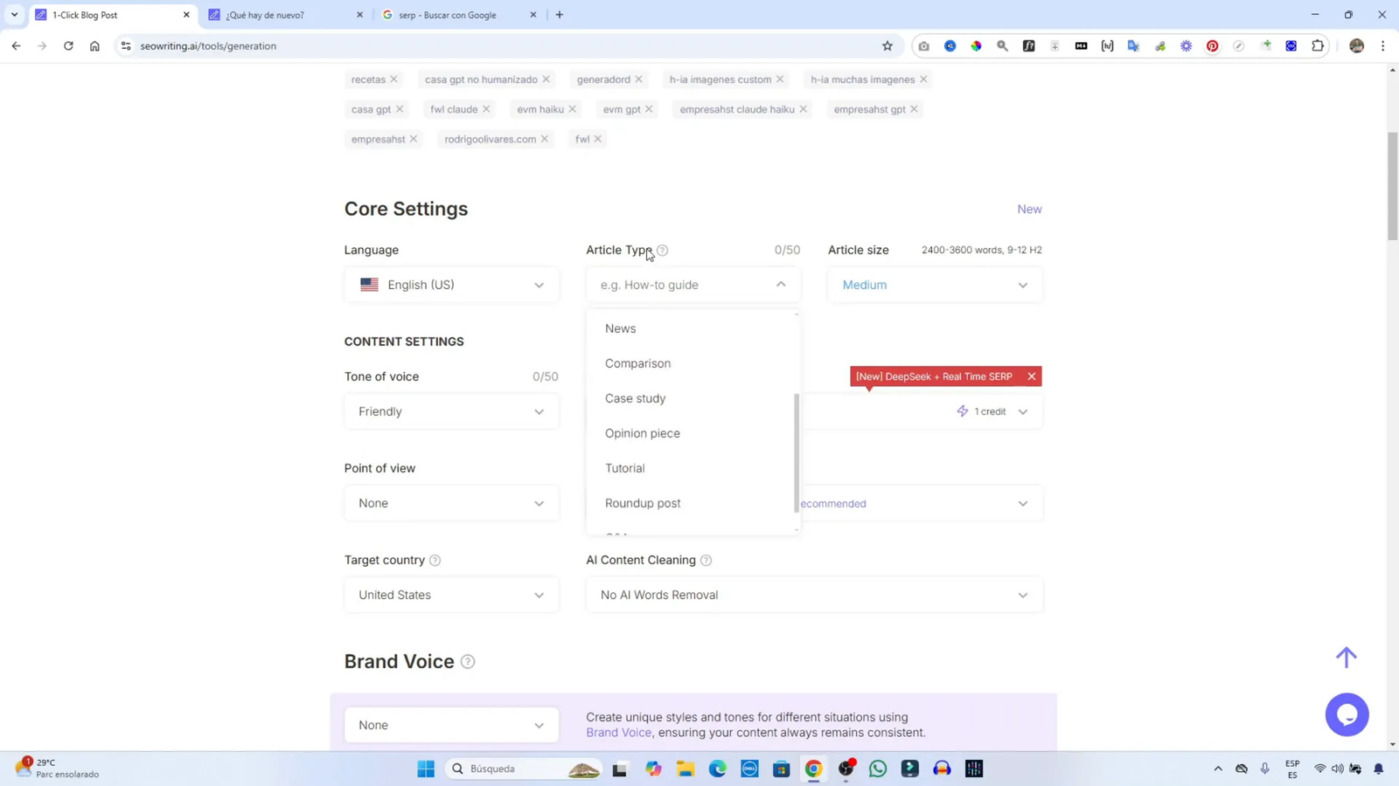Open the chat support bubble
The width and height of the screenshot is (1399, 786).
1347,714
